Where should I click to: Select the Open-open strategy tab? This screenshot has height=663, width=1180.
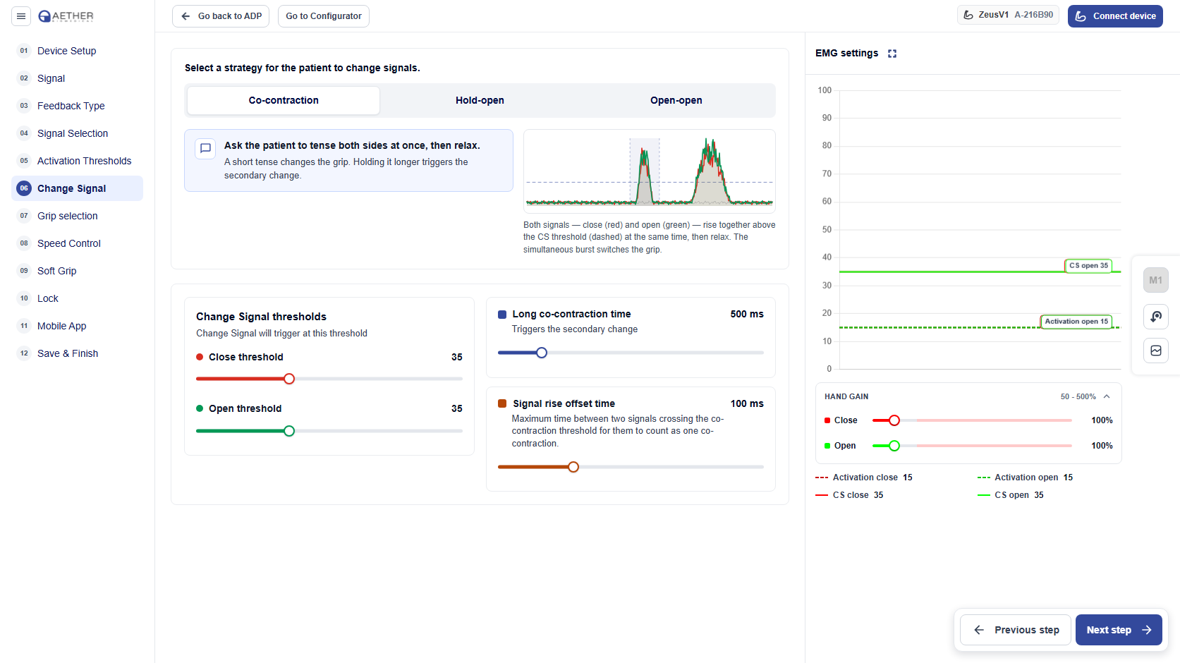(x=676, y=101)
